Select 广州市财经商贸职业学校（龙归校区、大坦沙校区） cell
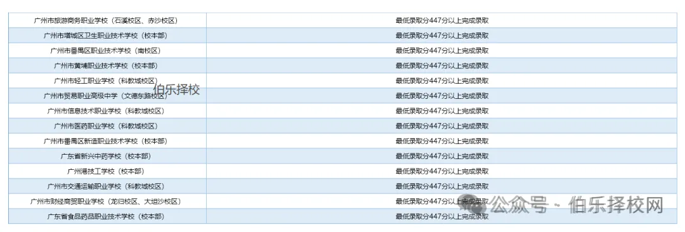This screenshot has width=685, height=232. tap(107, 202)
